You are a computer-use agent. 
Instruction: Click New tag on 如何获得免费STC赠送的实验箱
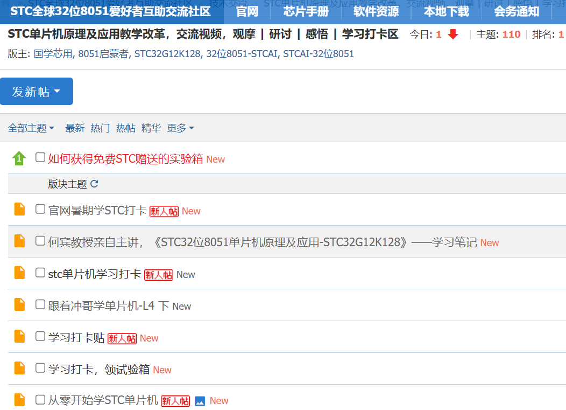coord(216,159)
